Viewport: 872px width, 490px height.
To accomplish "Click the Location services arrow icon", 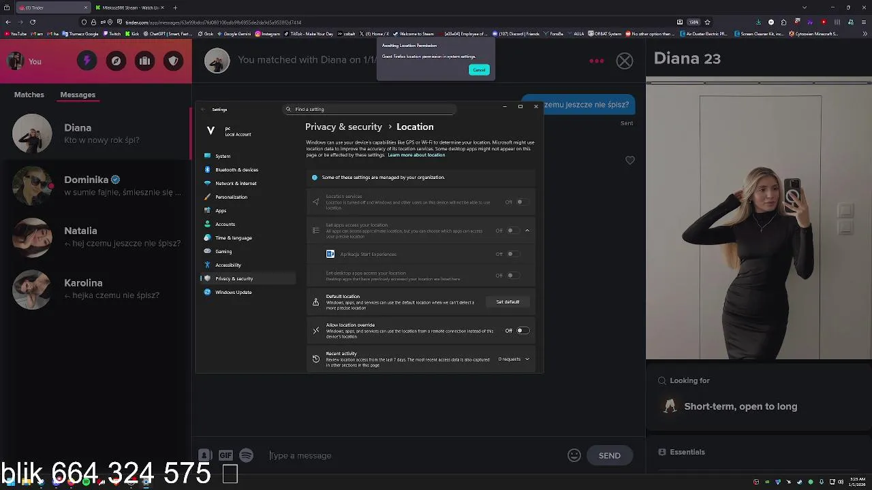I will pyautogui.click(x=315, y=202).
